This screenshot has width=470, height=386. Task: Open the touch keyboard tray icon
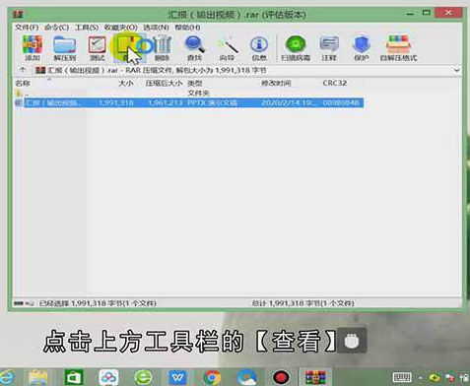pyautogui.click(x=402, y=377)
